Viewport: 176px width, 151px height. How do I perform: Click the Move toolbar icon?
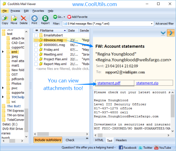(x=14, y=18)
